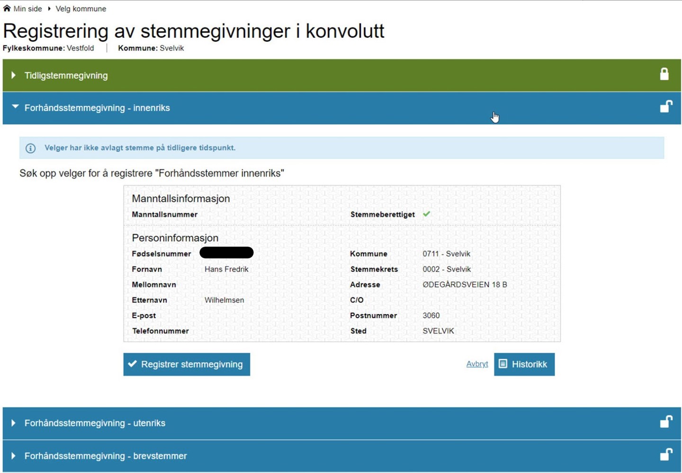
Task: Go to Min side in the breadcrumb
Action: (x=27, y=9)
